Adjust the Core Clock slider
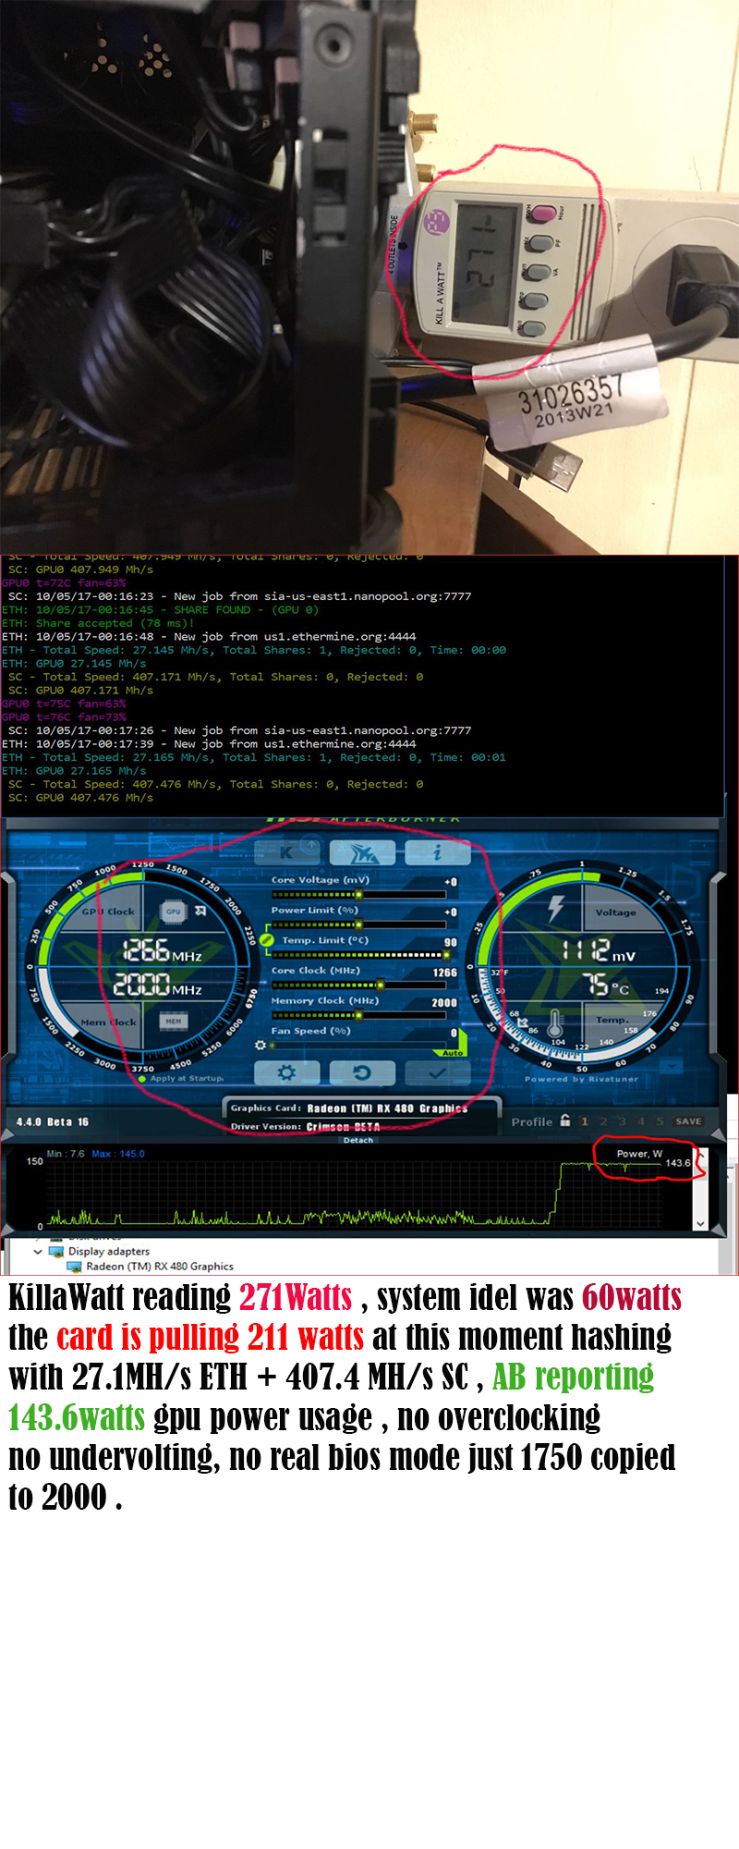This screenshot has height=1849, width=739. (x=358, y=985)
